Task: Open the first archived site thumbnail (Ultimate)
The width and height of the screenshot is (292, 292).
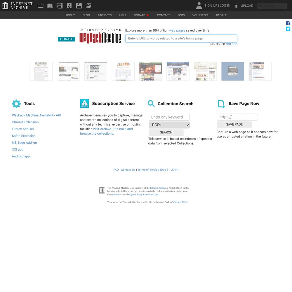Action: pyautogui.click(x=41, y=71)
